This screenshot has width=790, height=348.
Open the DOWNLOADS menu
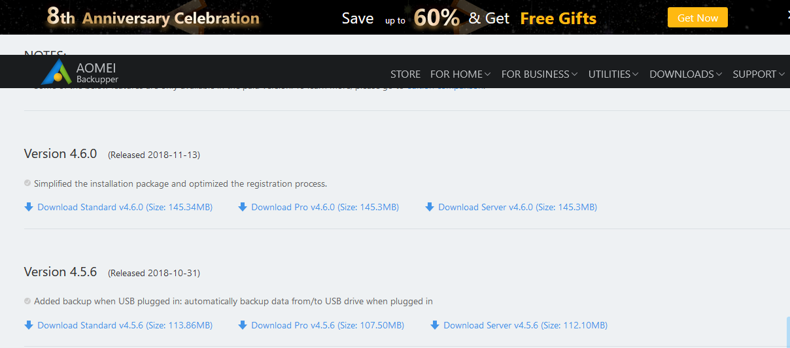tap(685, 74)
